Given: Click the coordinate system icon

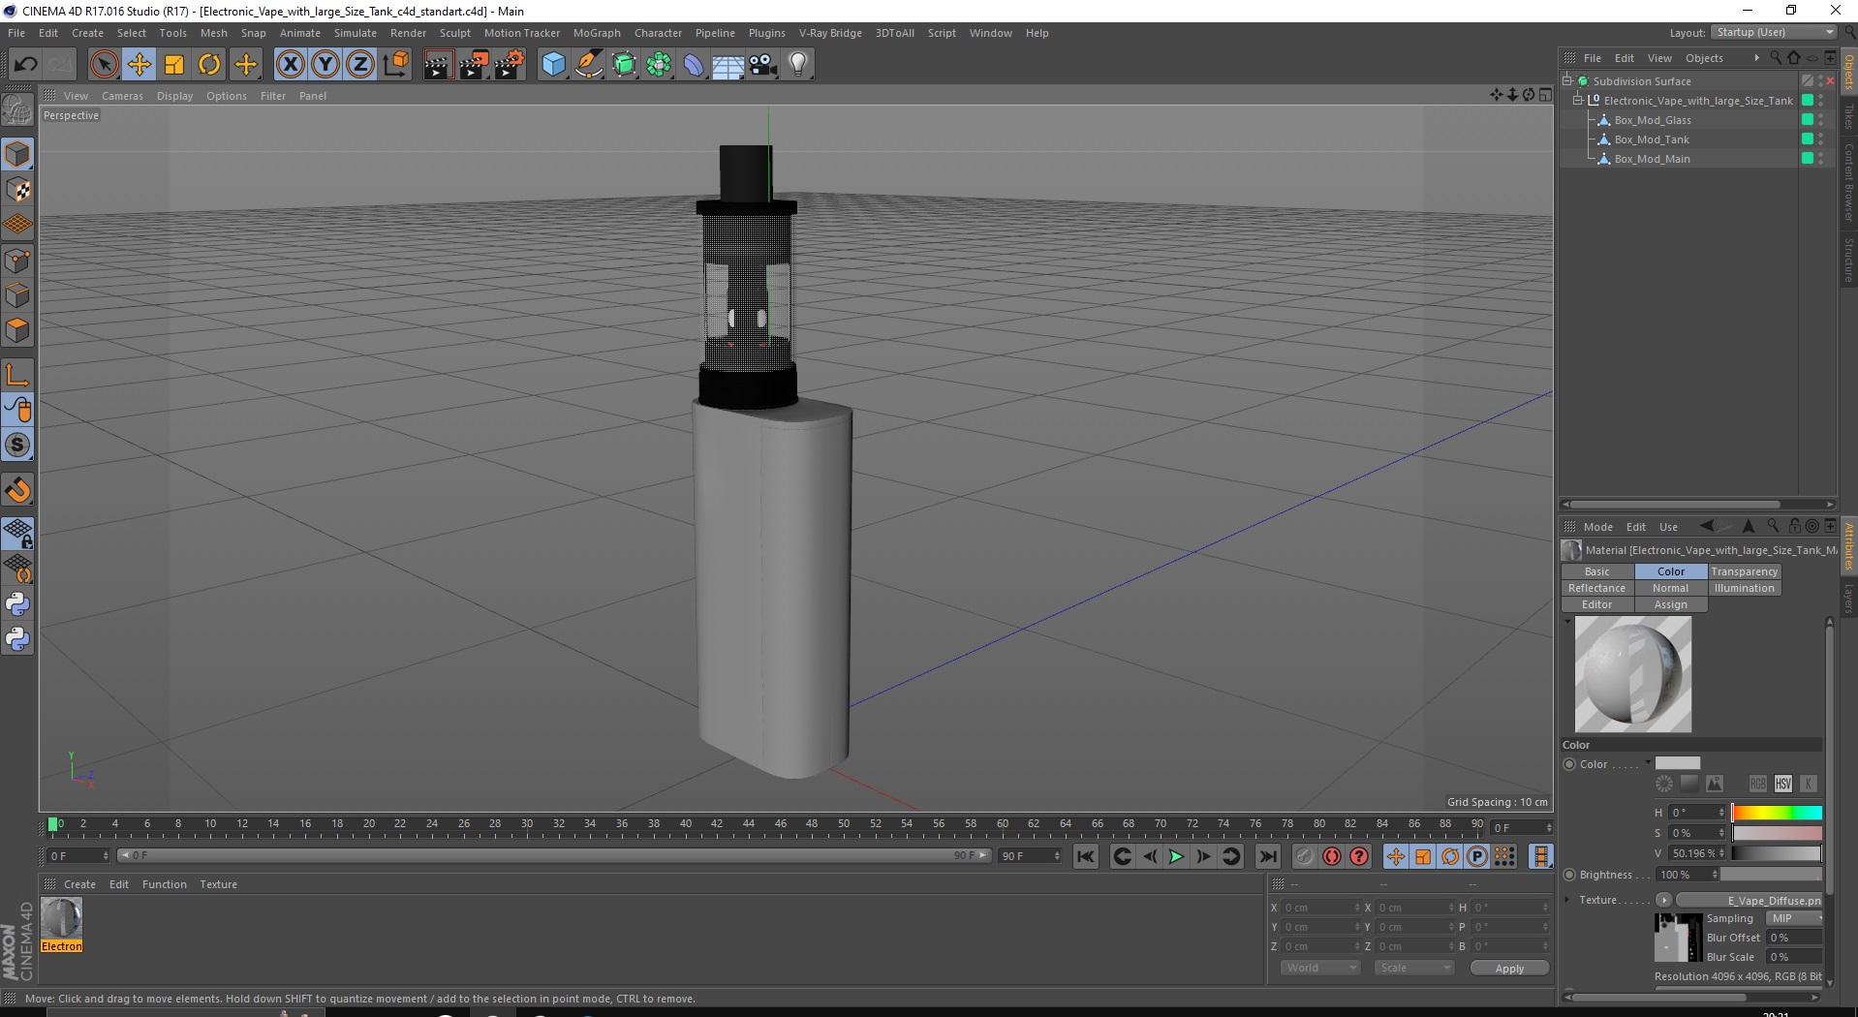Looking at the screenshot, I should tap(396, 65).
